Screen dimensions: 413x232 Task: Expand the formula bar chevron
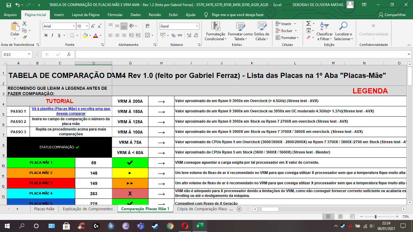point(409,54)
